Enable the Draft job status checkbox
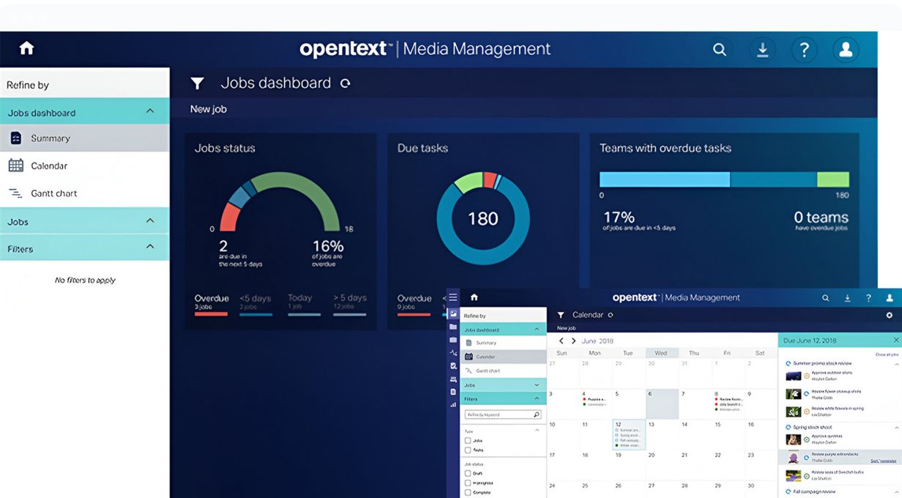Image resolution: width=902 pixels, height=498 pixels. coord(468,473)
